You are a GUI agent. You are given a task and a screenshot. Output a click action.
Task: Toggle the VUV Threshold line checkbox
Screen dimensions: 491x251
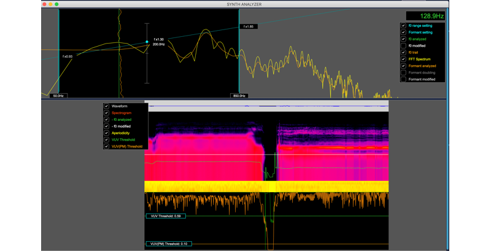(x=106, y=139)
